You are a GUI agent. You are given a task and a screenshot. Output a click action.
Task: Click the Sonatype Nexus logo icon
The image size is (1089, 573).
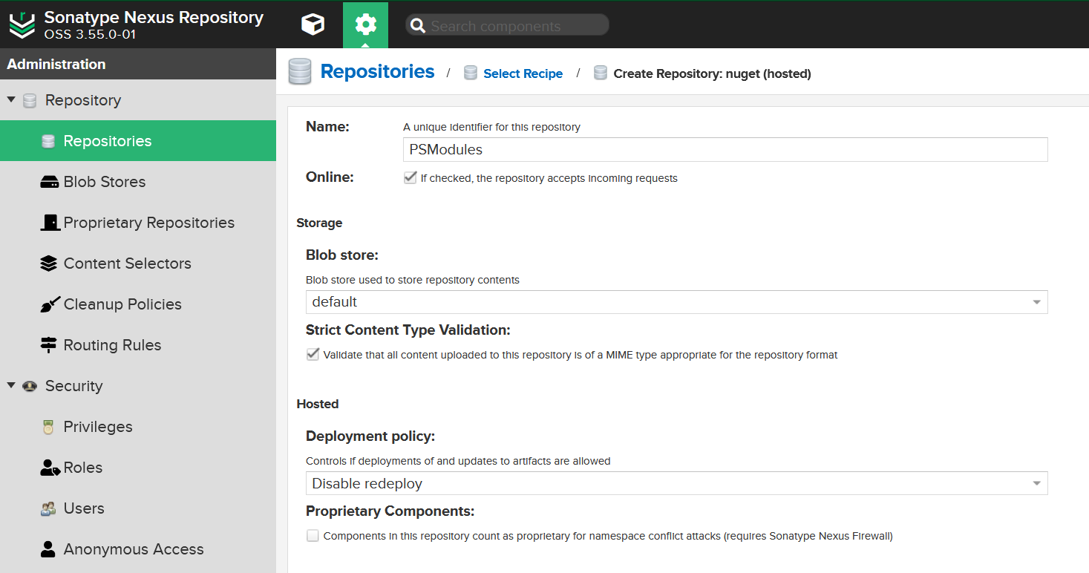pos(22,25)
